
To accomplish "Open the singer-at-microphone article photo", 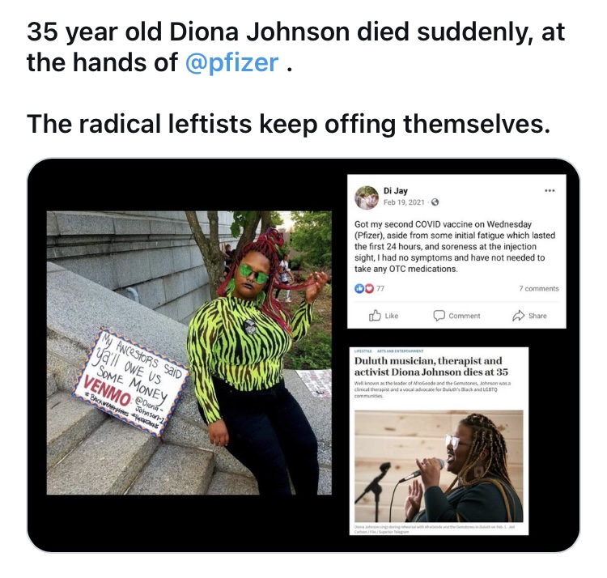I will 439,466.
